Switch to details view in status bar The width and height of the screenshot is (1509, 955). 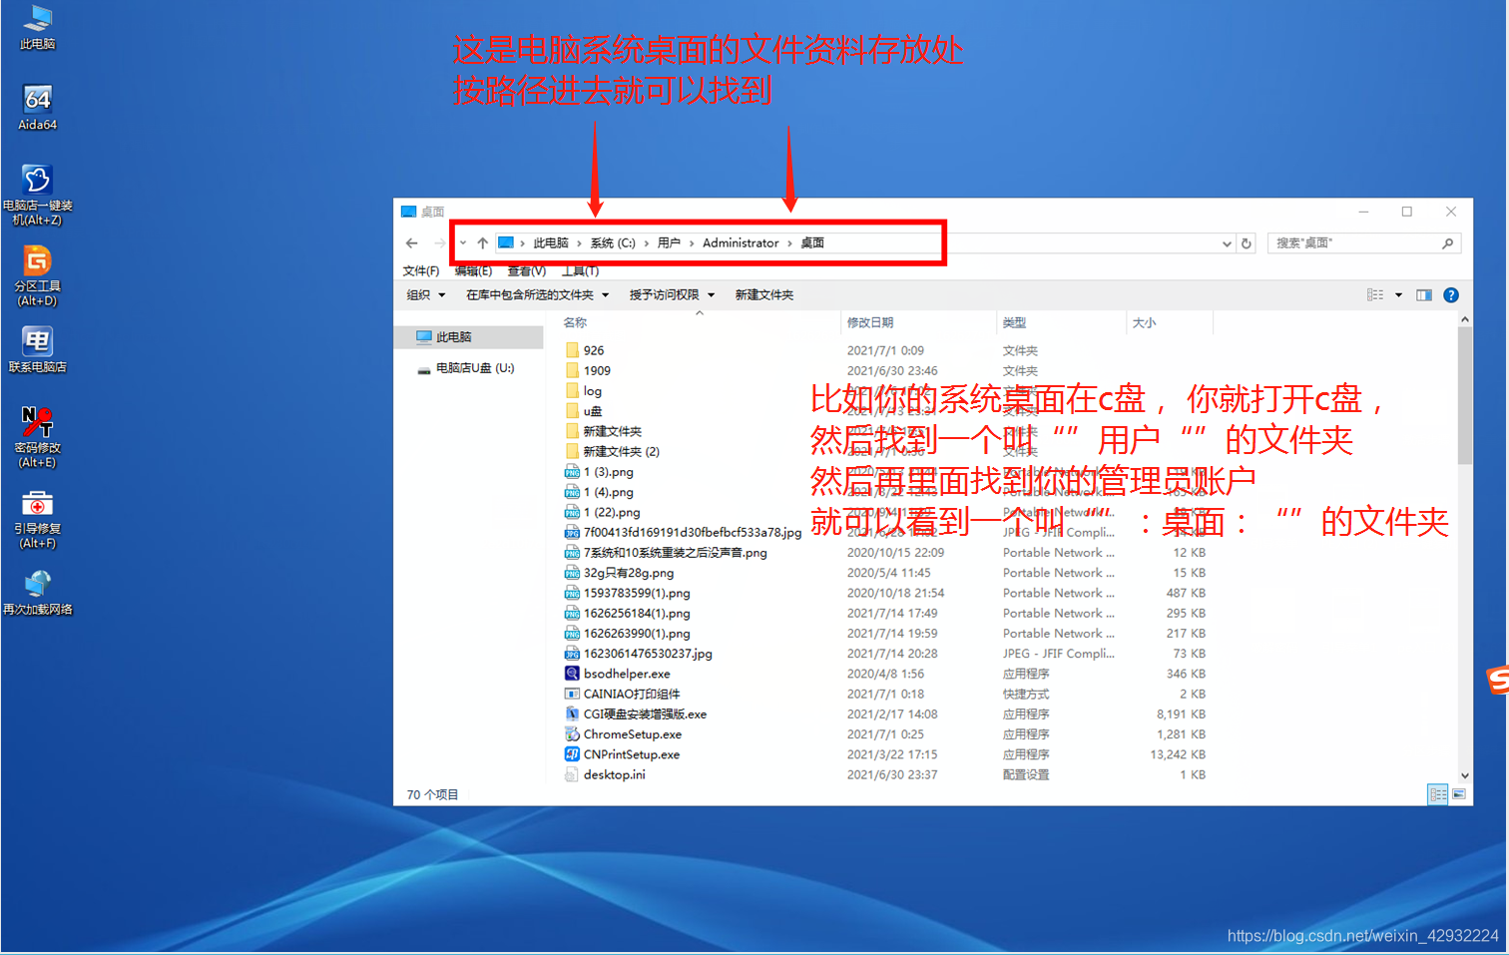pyautogui.click(x=1438, y=794)
